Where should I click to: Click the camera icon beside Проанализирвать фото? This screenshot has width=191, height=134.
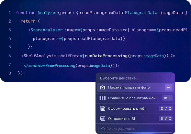102,87
